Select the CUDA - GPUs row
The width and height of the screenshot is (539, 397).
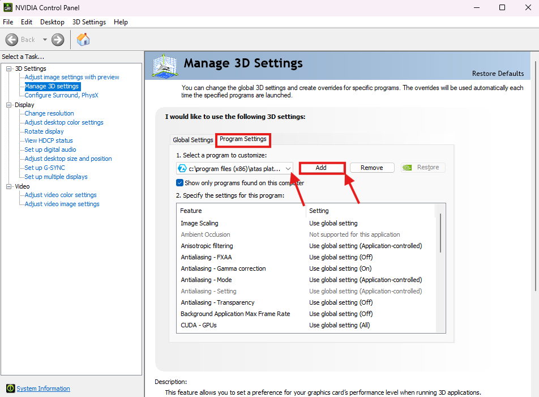pos(306,325)
